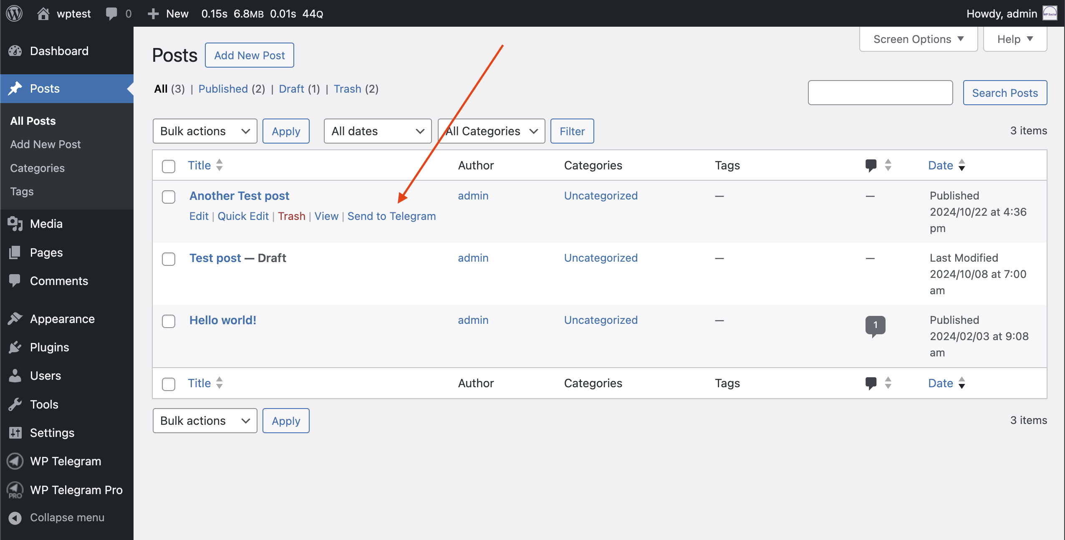The height and width of the screenshot is (540, 1065).
Task: Select the Hello world! row checkbox
Action: (169, 321)
